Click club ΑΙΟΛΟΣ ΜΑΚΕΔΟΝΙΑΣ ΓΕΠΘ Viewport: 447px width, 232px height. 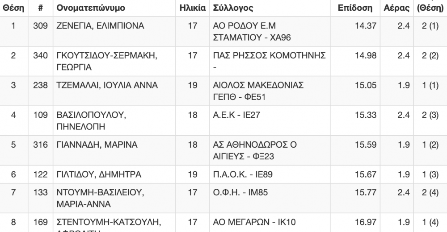point(258,91)
